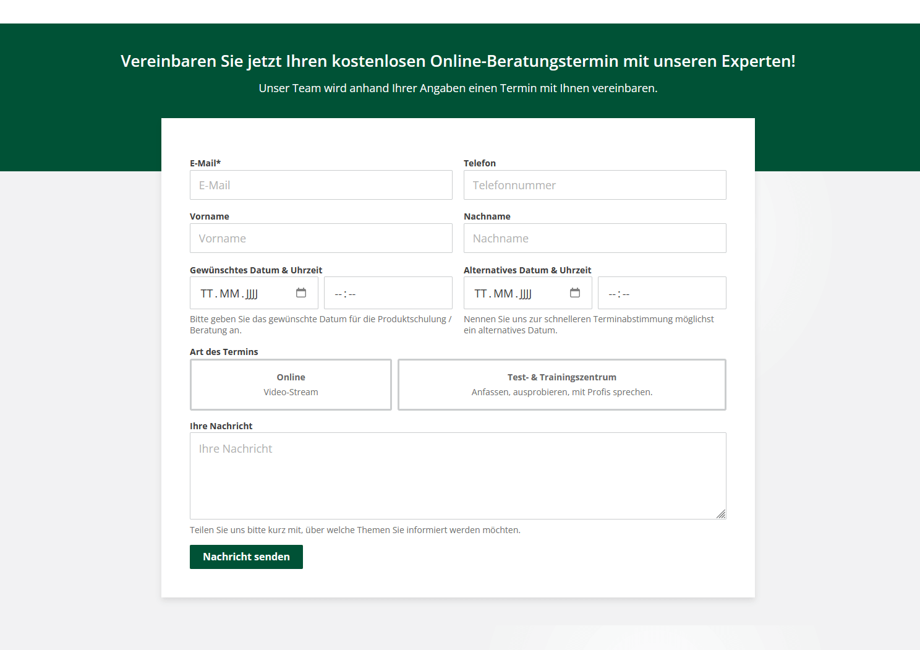Viewport: 920px width, 650px height.
Task: Click the Art des Termins label
Action: pyautogui.click(x=224, y=352)
